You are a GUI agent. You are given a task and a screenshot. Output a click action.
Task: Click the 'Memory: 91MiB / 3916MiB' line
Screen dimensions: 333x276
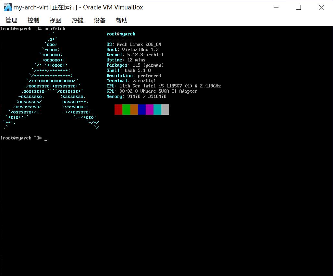click(136, 97)
